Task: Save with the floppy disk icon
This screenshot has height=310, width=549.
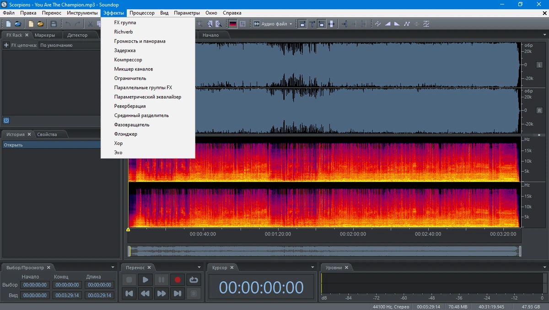Action: click(x=54, y=24)
